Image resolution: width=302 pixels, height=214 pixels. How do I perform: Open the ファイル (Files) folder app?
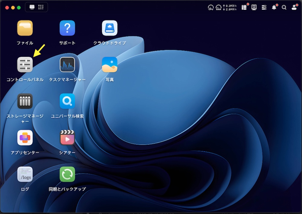click(x=25, y=28)
